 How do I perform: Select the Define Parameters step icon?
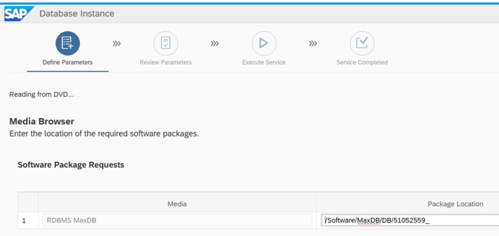[x=68, y=43]
